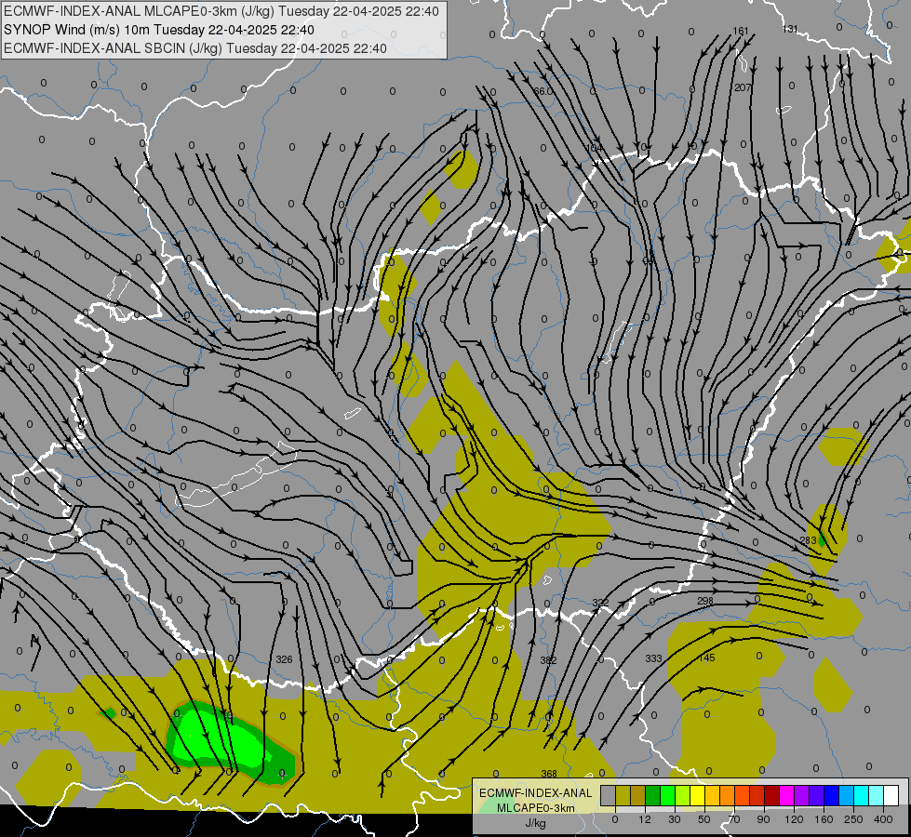Click the J/kg unit label in legend

tap(535, 823)
